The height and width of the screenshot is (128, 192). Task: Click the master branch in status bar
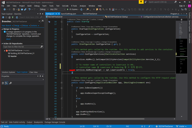[181, 126]
